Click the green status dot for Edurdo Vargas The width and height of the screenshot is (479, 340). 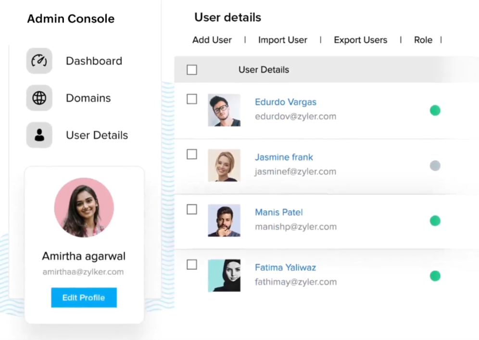click(435, 111)
